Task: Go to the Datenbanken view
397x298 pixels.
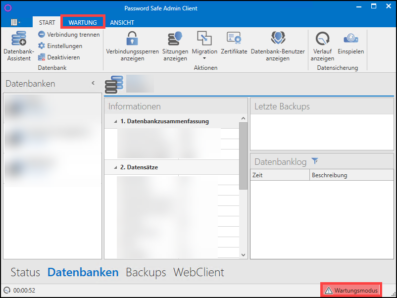Action: click(x=83, y=272)
